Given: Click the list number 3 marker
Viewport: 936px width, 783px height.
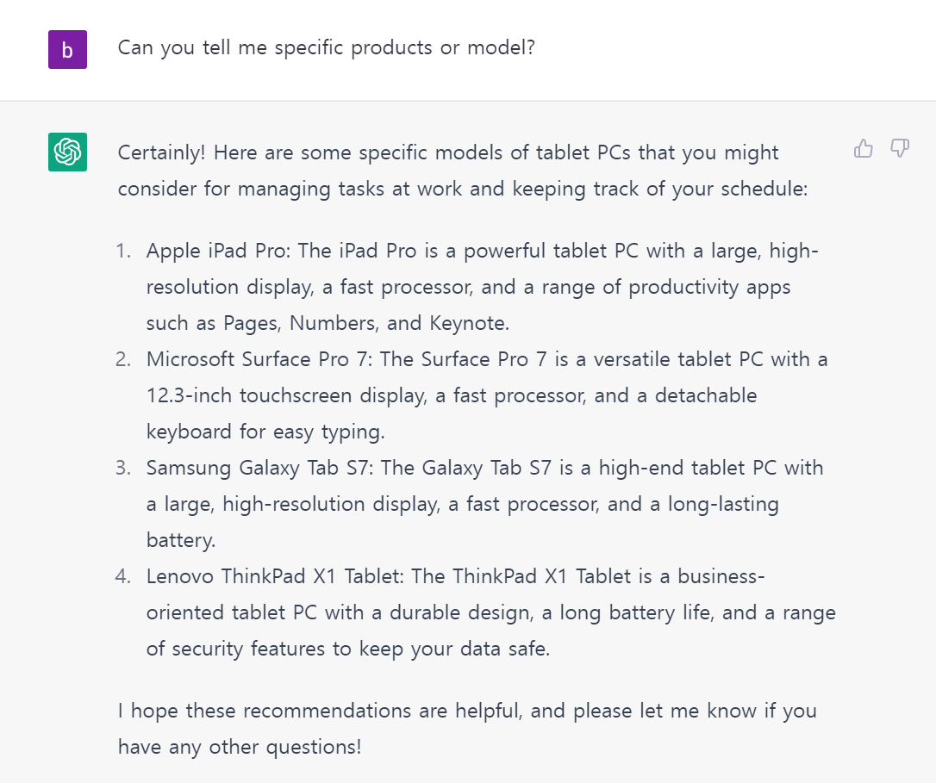Looking at the screenshot, I should [123, 468].
